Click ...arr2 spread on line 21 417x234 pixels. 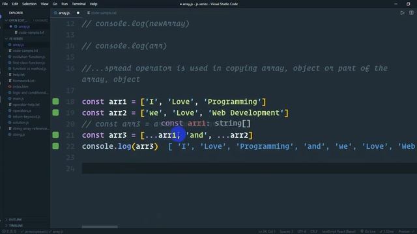(x=233, y=135)
